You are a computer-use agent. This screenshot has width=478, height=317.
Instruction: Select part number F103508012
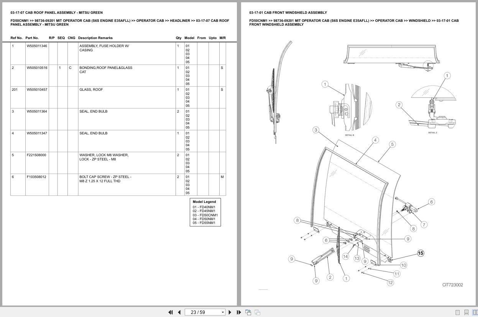click(36, 177)
